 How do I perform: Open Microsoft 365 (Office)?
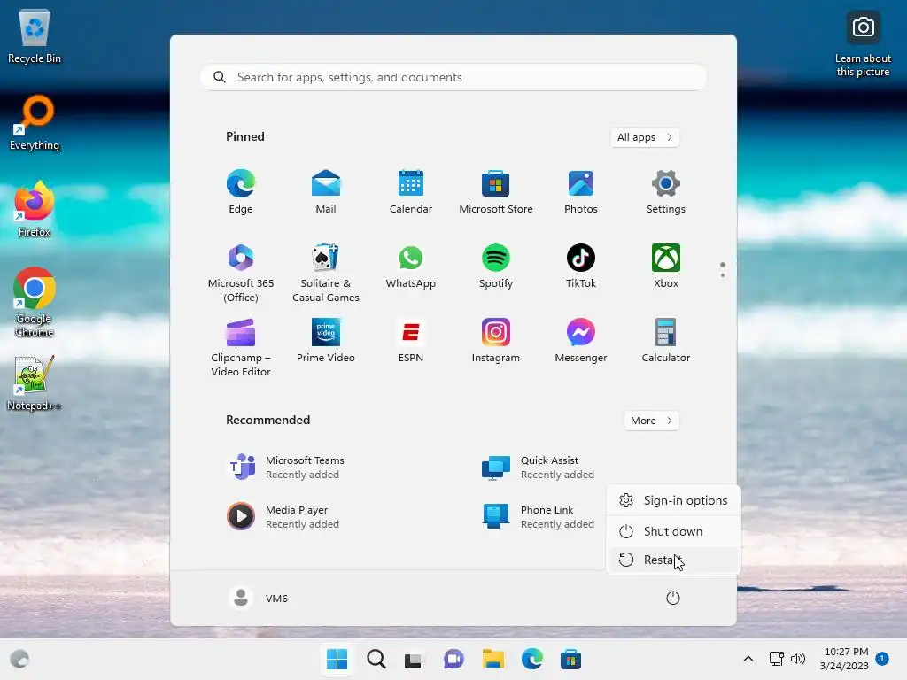pyautogui.click(x=241, y=273)
